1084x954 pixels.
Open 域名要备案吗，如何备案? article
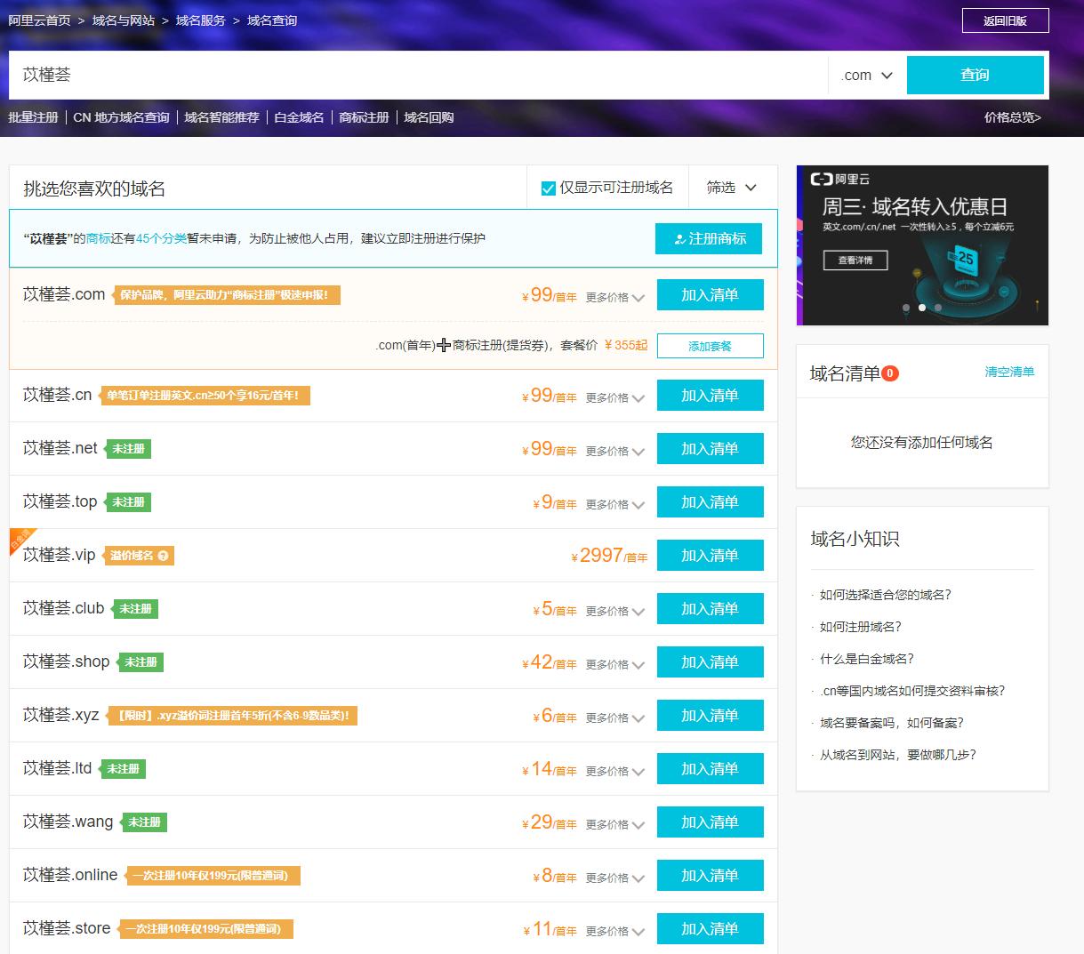tap(892, 723)
